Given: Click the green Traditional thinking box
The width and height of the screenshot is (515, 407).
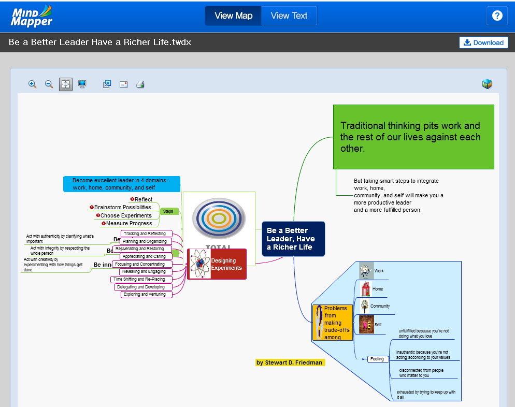Looking at the screenshot, I should [413, 137].
